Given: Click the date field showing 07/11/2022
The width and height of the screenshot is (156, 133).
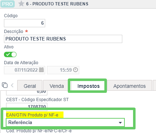Looking at the screenshot, I should point(24,70).
